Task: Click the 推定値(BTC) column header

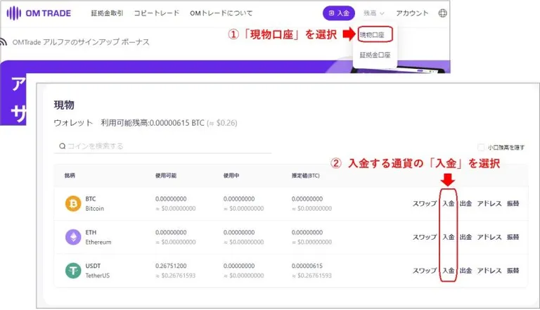Action: 305,176
